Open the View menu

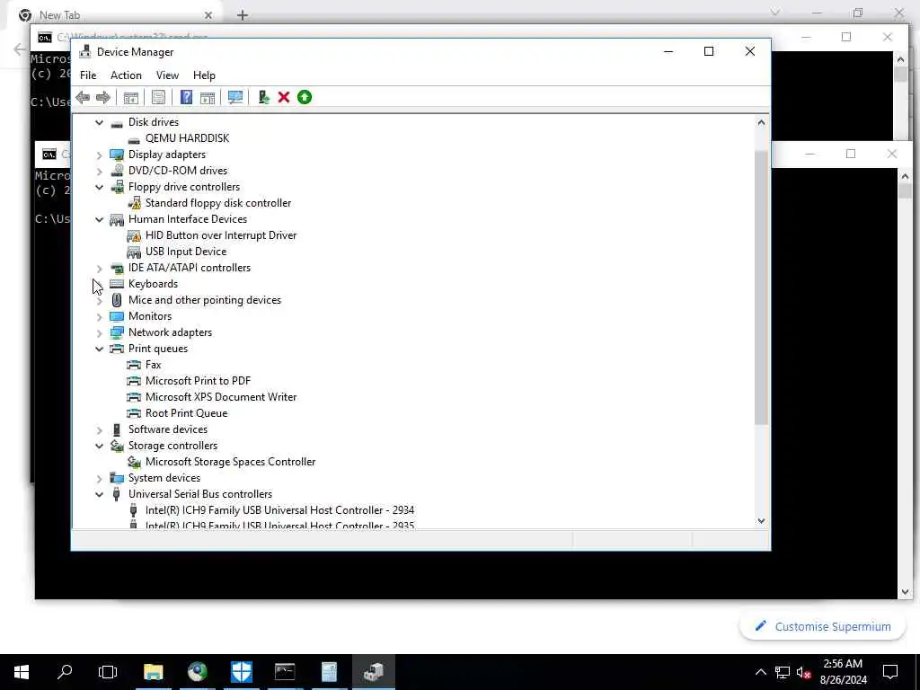tap(167, 75)
